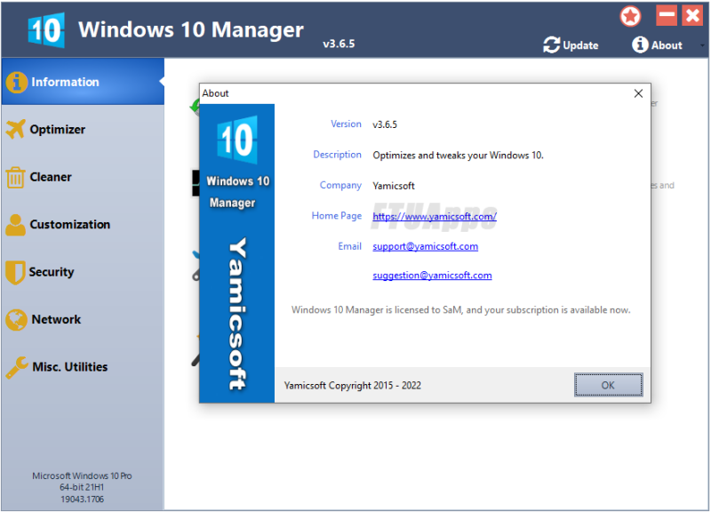Screen dimensions: 711x512
Task: Close the Windows 10 Manager window
Action: click(x=692, y=15)
